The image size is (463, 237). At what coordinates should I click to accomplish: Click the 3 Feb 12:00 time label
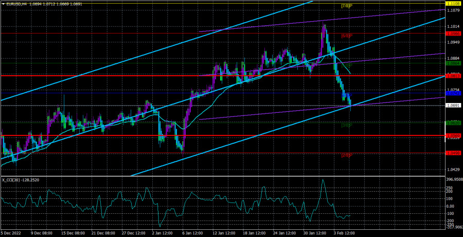pos(344,233)
